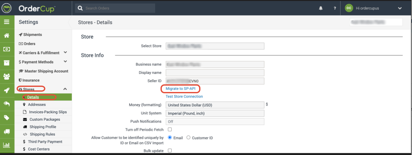Click the Shipping Rules code icon
The image size is (412, 155).
click(x=25, y=134)
